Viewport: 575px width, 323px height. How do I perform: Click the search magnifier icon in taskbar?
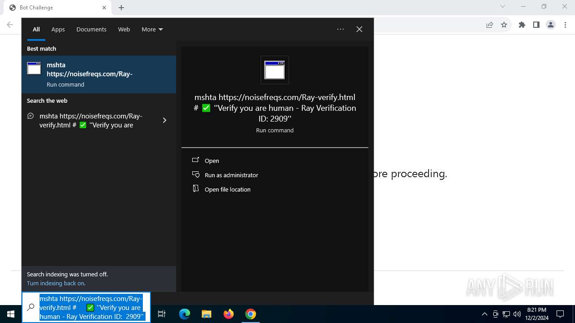31,307
